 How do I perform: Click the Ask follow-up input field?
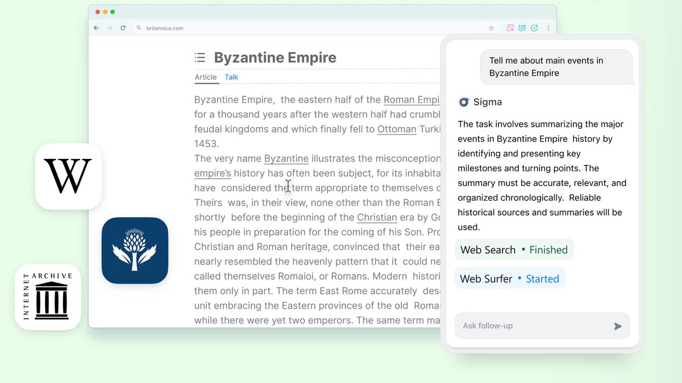point(542,326)
